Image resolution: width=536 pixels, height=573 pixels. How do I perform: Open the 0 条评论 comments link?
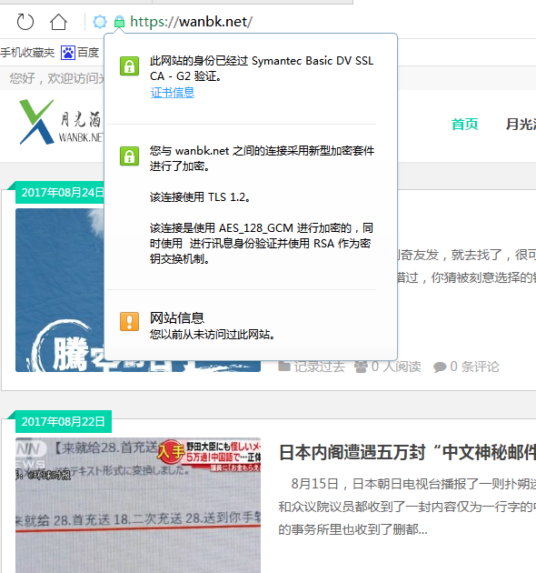coord(474,367)
